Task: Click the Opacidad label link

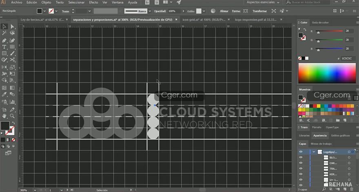Action: (x=160, y=11)
